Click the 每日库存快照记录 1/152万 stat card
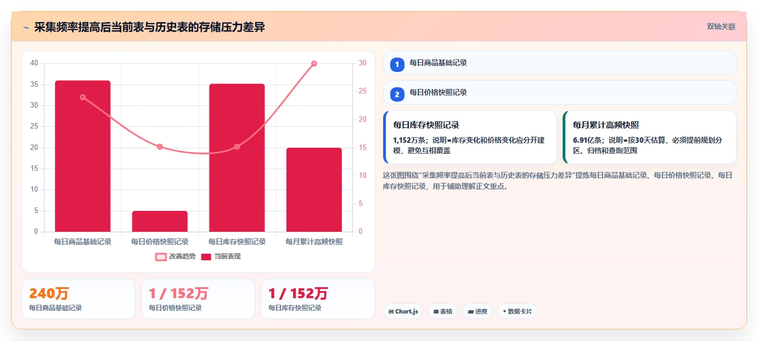The width and height of the screenshot is (758, 341). click(x=318, y=299)
